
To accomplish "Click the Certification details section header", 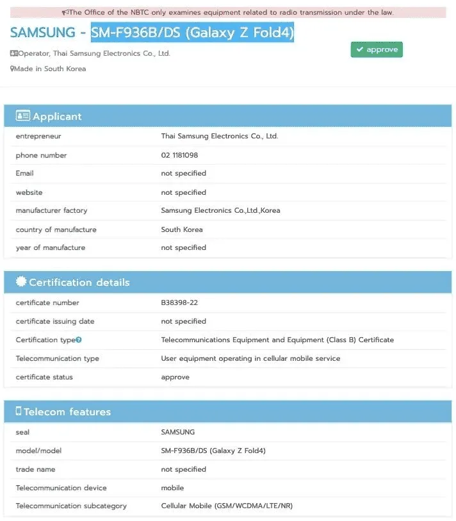I will (228, 282).
